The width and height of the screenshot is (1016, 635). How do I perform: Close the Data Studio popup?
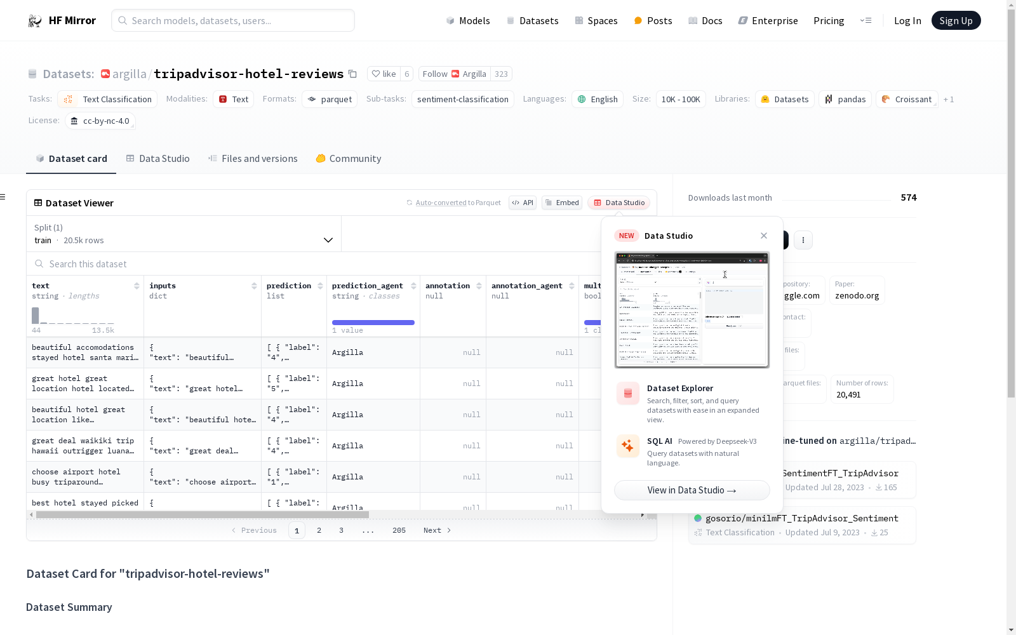[764, 236]
